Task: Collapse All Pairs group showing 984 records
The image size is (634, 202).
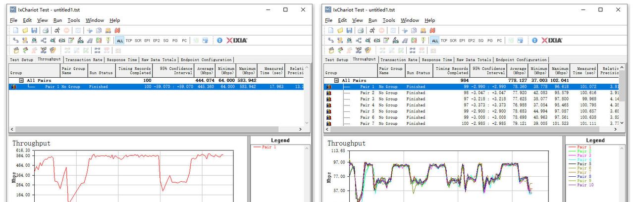Action: [x=337, y=80]
